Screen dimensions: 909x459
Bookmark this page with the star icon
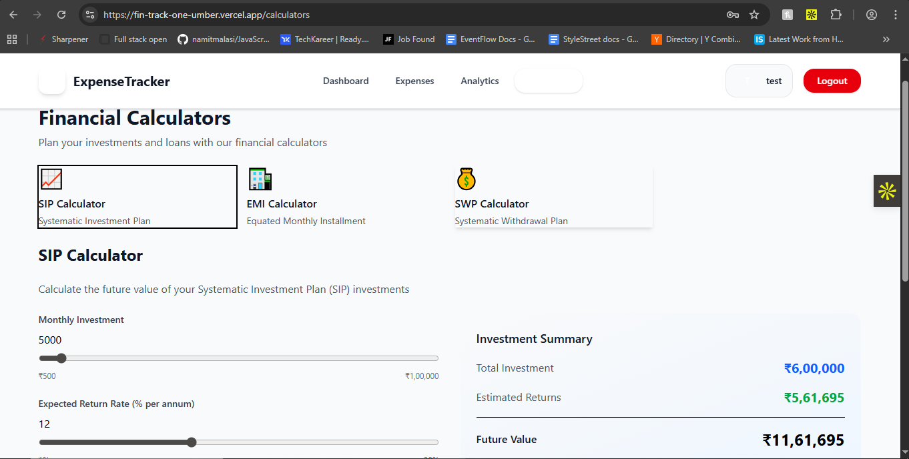click(754, 15)
